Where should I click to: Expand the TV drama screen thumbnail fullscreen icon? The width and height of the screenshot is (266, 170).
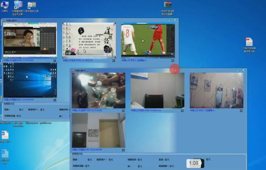[x=55, y=61]
